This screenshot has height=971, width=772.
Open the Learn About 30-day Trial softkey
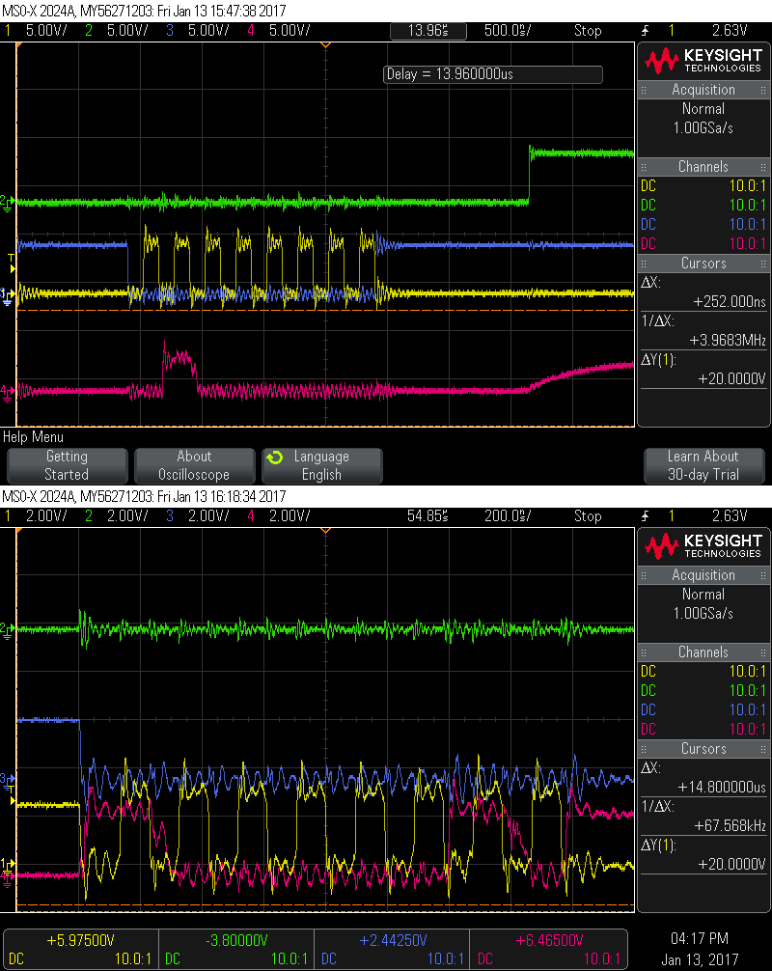tap(703, 465)
